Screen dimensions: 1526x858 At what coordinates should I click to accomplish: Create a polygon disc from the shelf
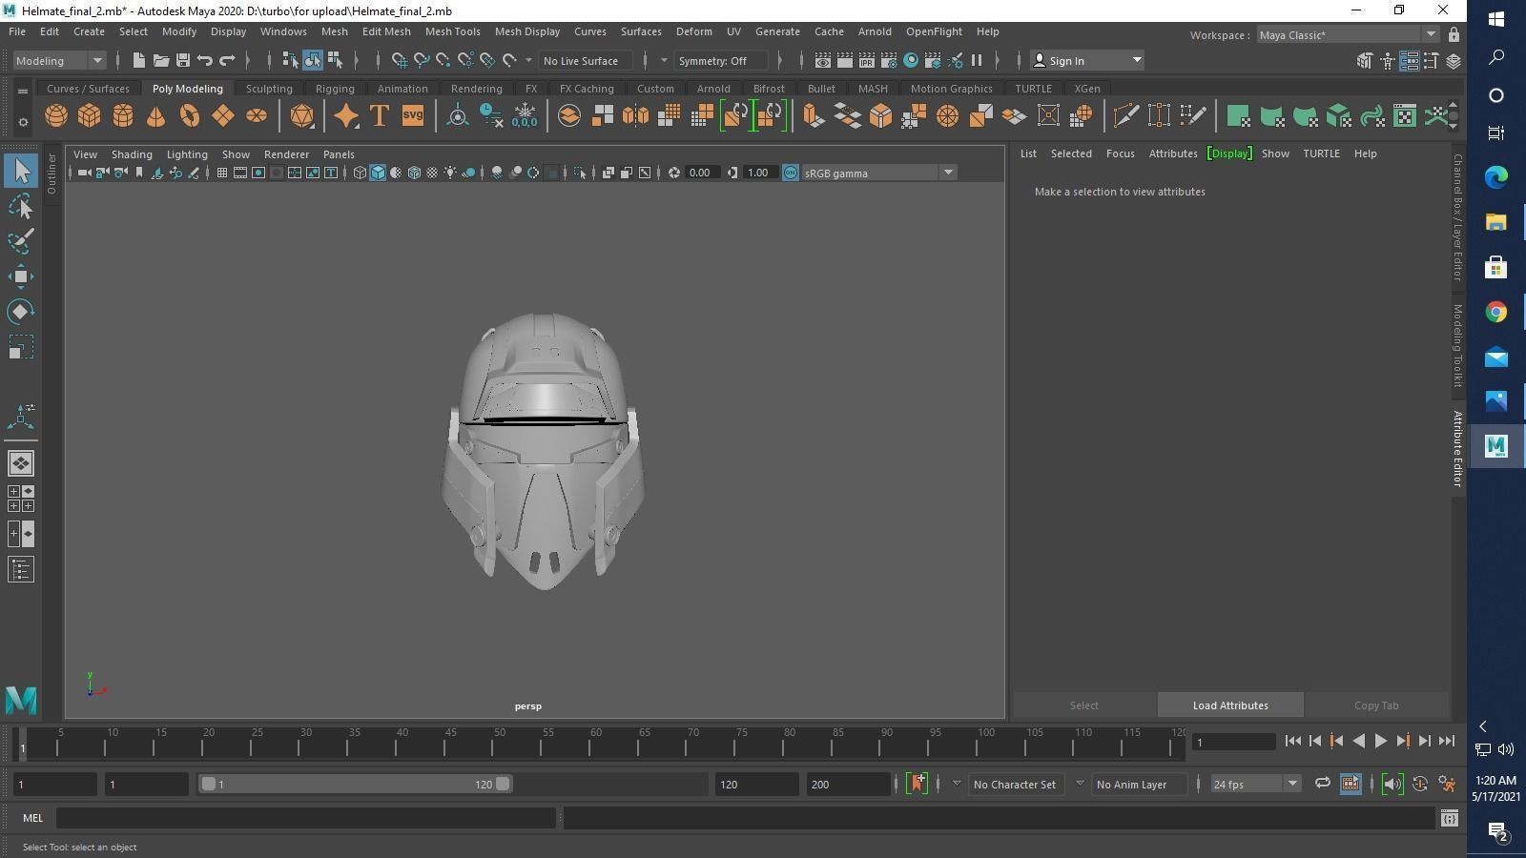257,116
